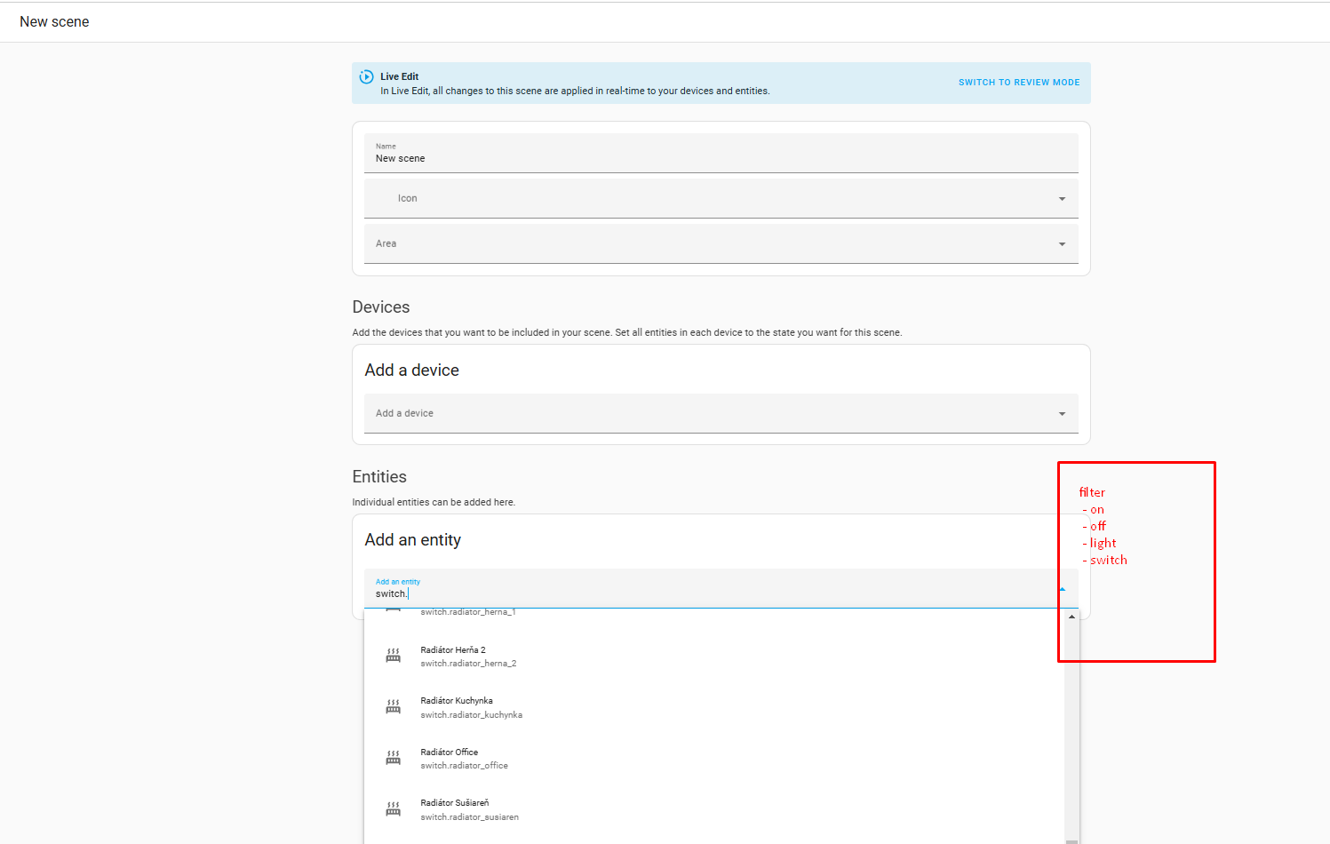This screenshot has width=1330, height=844.
Task: Select the Radiátor Kuchynka entity name
Action: click(x=457, y=701)
